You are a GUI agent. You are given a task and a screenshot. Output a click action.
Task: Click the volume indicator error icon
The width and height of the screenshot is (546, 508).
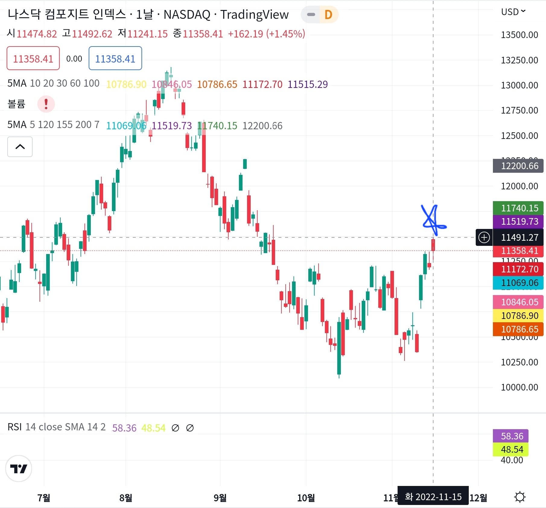46,104
